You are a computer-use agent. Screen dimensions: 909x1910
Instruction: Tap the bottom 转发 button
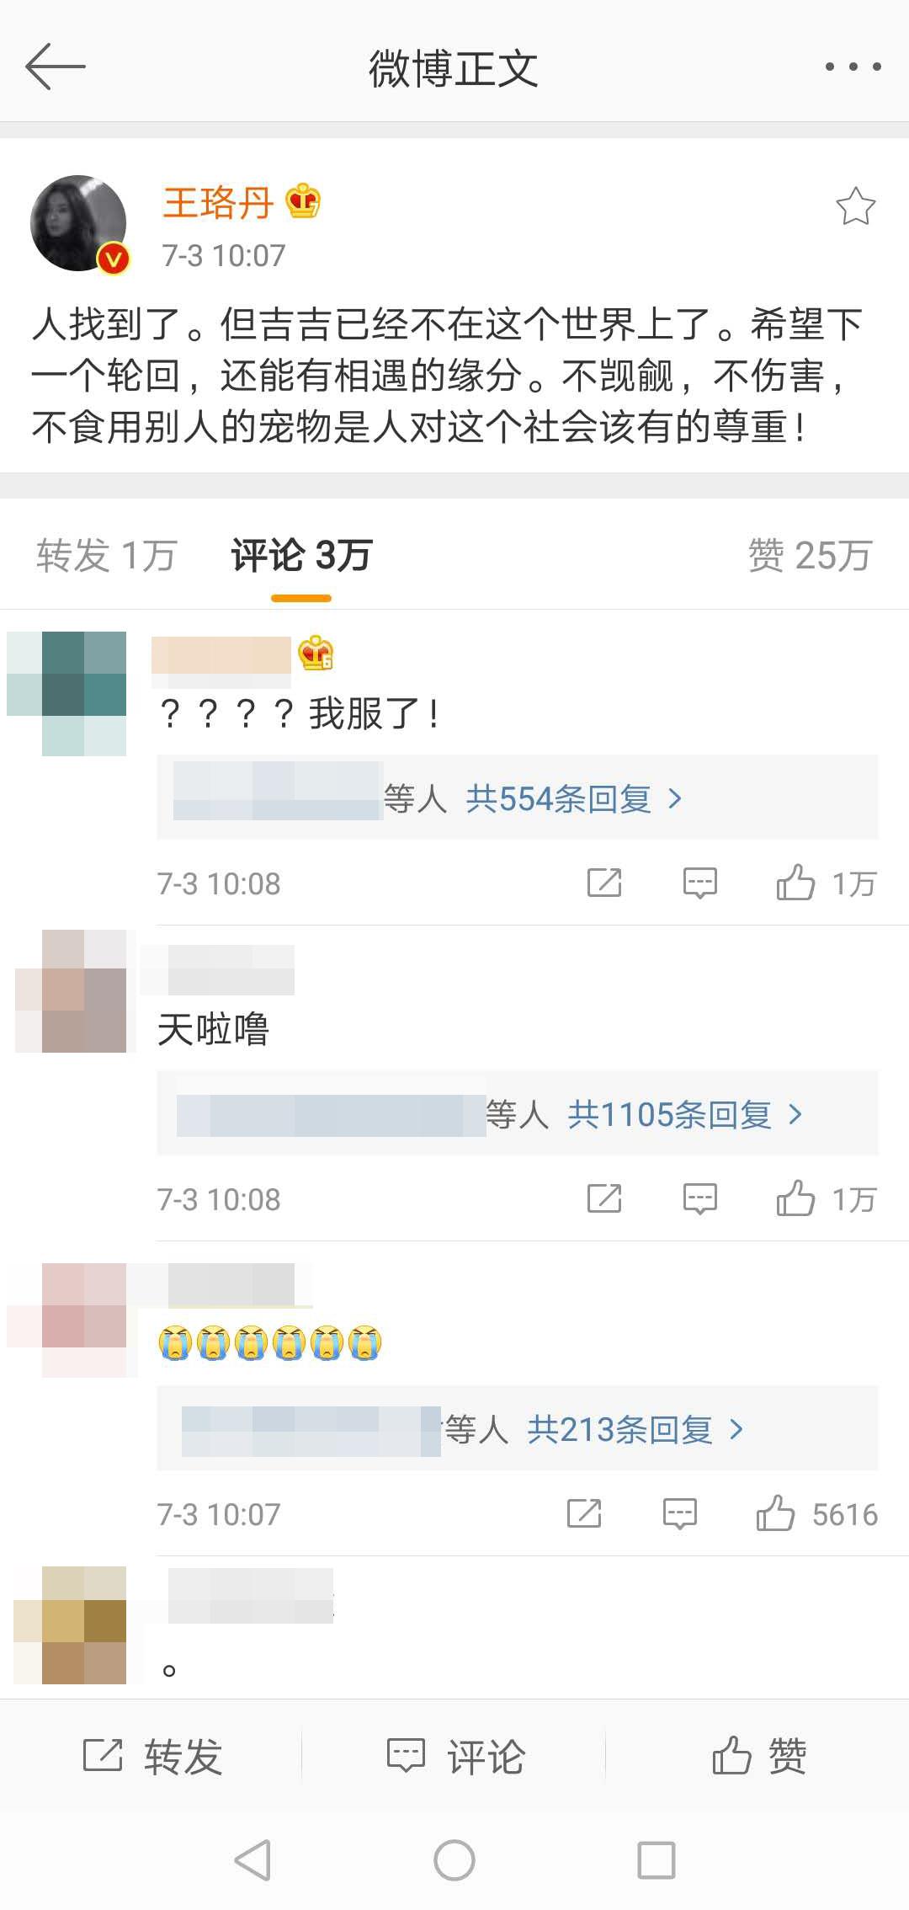point(152,1757)
